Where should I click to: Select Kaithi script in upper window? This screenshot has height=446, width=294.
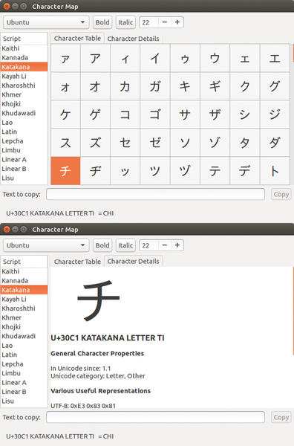coord(24,48)
